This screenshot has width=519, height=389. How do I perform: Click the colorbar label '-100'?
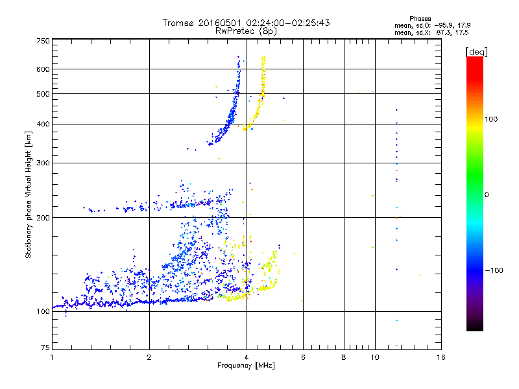pyautogui.click(x=494, y=270)
